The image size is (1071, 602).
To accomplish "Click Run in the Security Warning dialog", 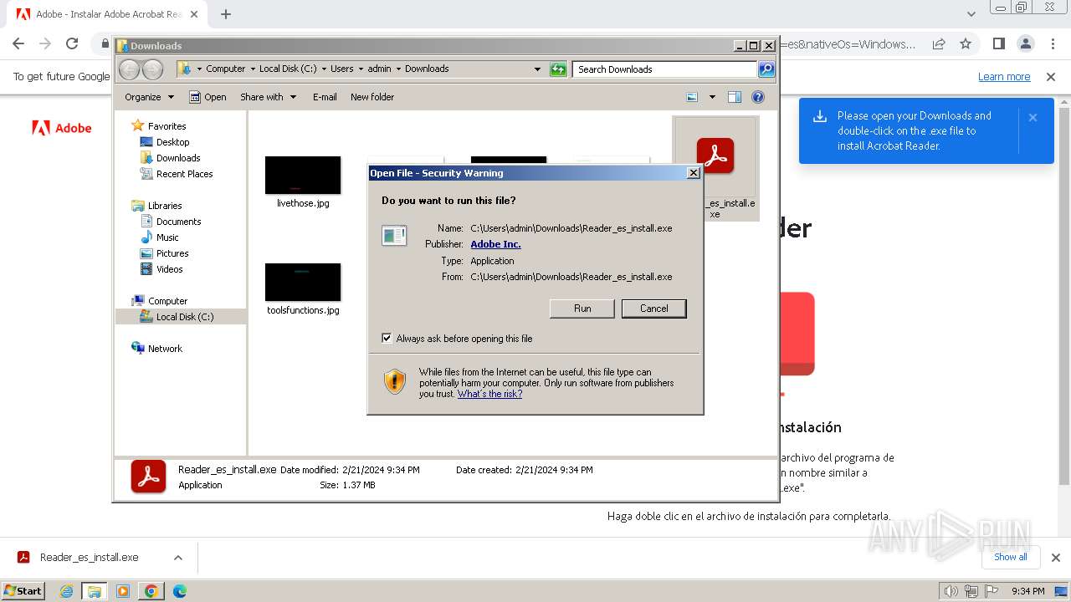I will click(x=582, y=309).
